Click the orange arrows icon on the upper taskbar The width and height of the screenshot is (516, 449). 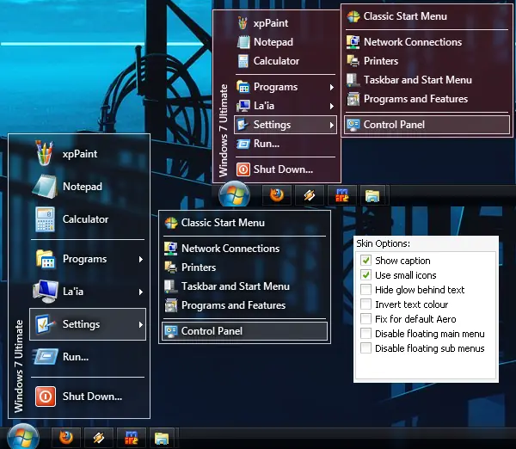click(310, 195)
